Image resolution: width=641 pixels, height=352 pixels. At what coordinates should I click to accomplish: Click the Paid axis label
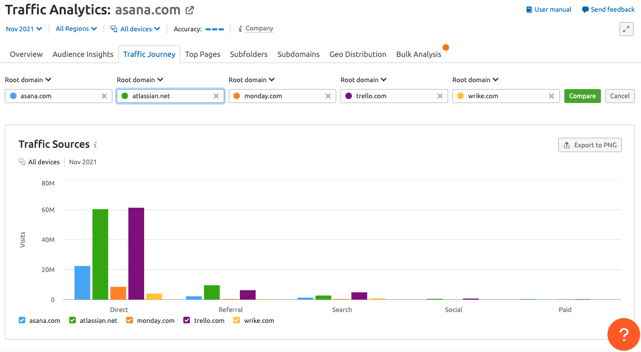(565, 310)
